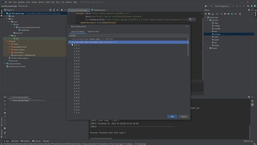
Task: Click the layout icon in Run panel sidebar
Action: [5, 128]
